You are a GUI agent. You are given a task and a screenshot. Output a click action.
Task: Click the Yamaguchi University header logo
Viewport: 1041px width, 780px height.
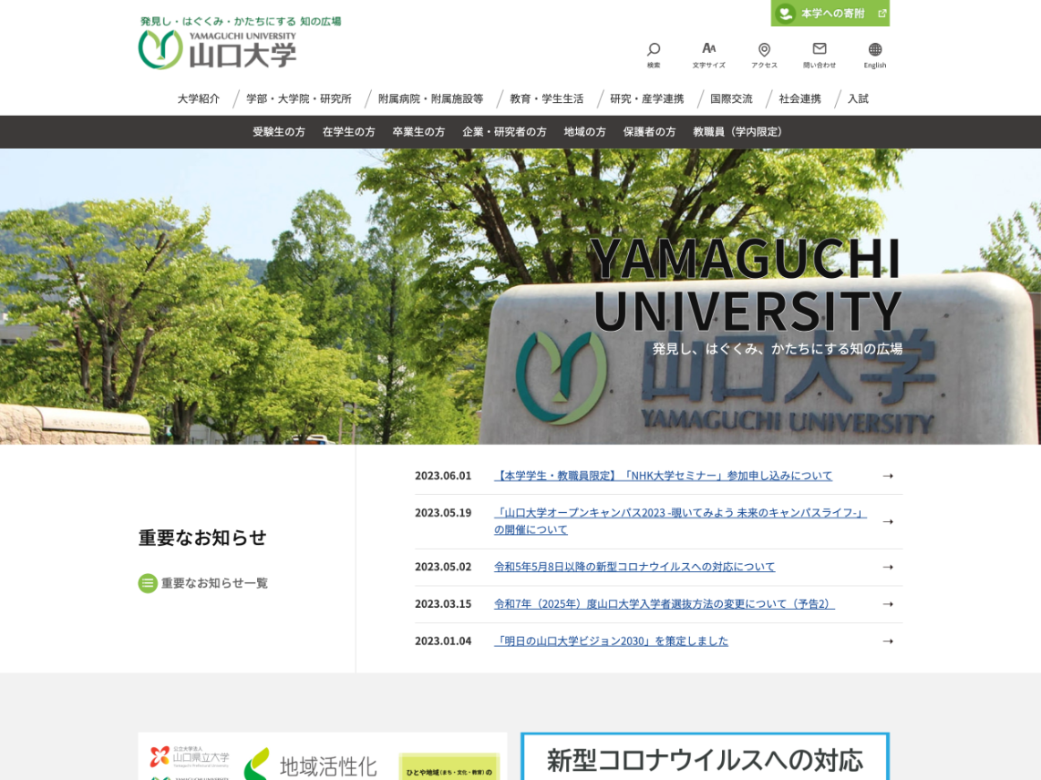(x=217, y=50)
